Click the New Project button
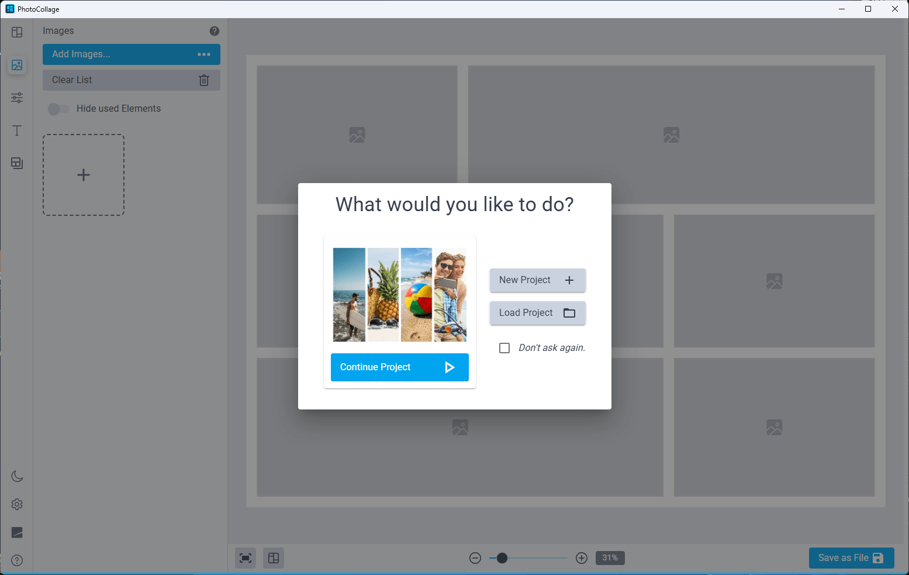The height and width of the screenshot is (575, 909). tap(538, 280)
